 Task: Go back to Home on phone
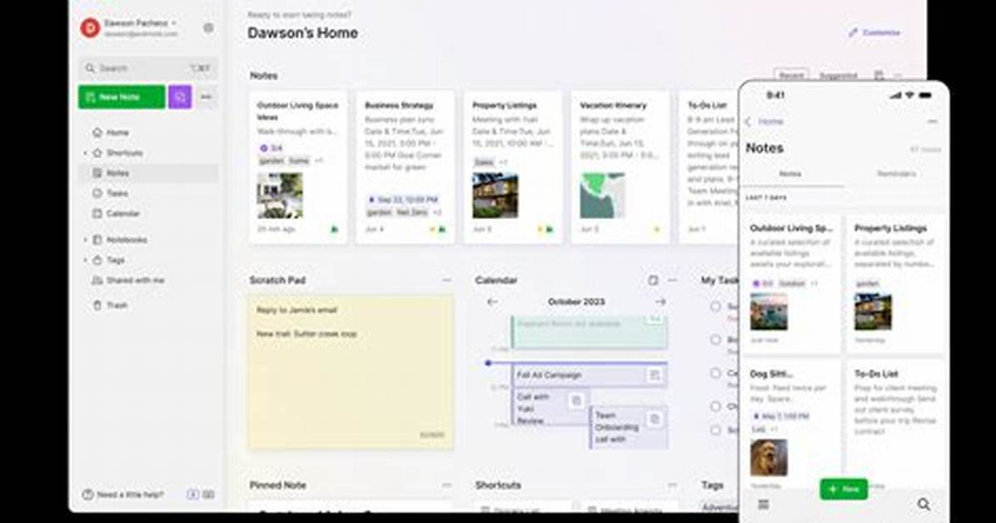pos(764,122)
